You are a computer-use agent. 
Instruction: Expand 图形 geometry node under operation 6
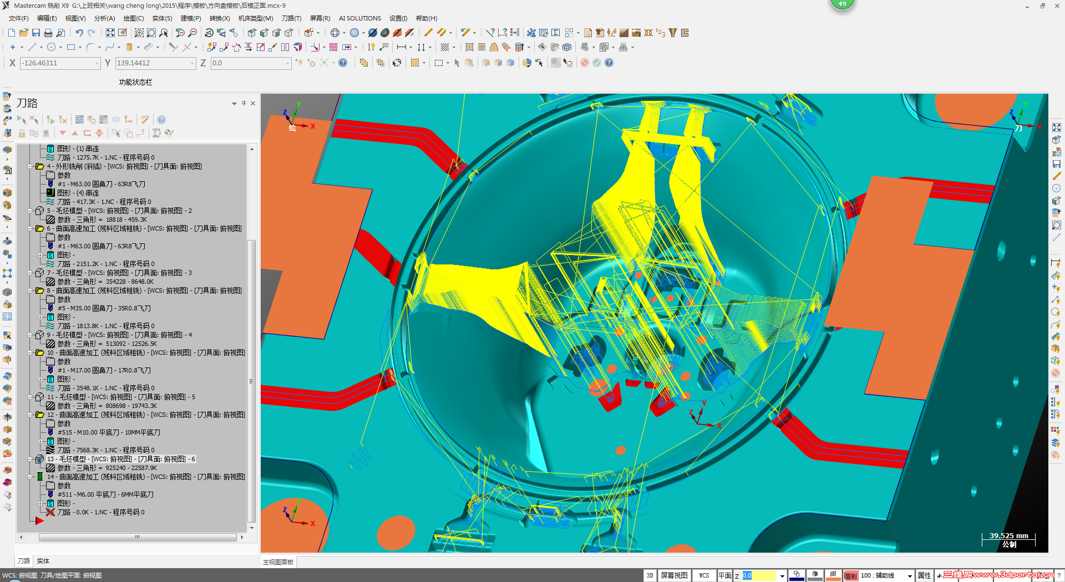pos(40,255)
